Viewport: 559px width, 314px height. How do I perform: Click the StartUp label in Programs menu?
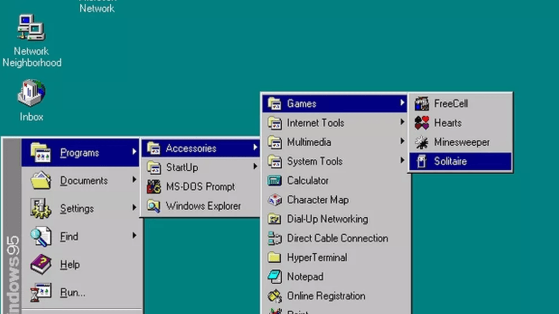coord(182,167)
